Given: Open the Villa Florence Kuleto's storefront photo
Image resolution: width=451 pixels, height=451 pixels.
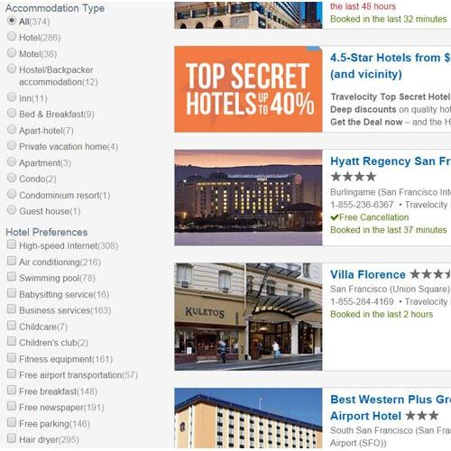Looking at the screenshot, I should click(248, 317).
